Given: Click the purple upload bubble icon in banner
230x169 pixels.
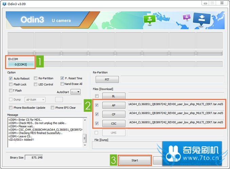Looking at the screenshot, I should point(187,17).
